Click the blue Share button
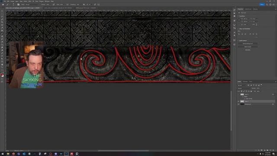The image size is (277, 156). point(262,5)
